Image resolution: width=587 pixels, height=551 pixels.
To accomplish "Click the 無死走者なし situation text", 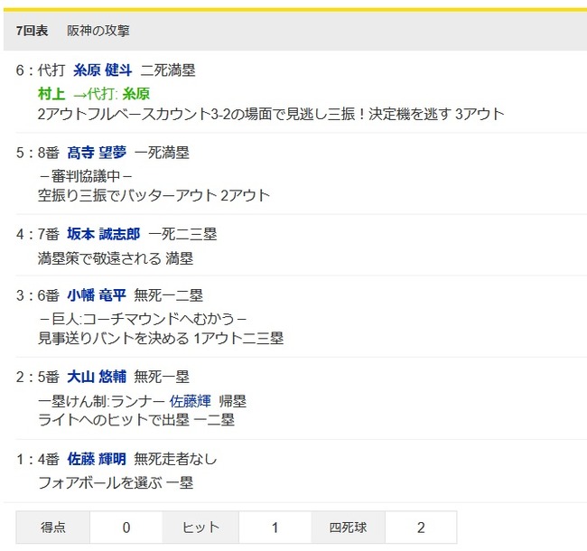I will point(175,459).
